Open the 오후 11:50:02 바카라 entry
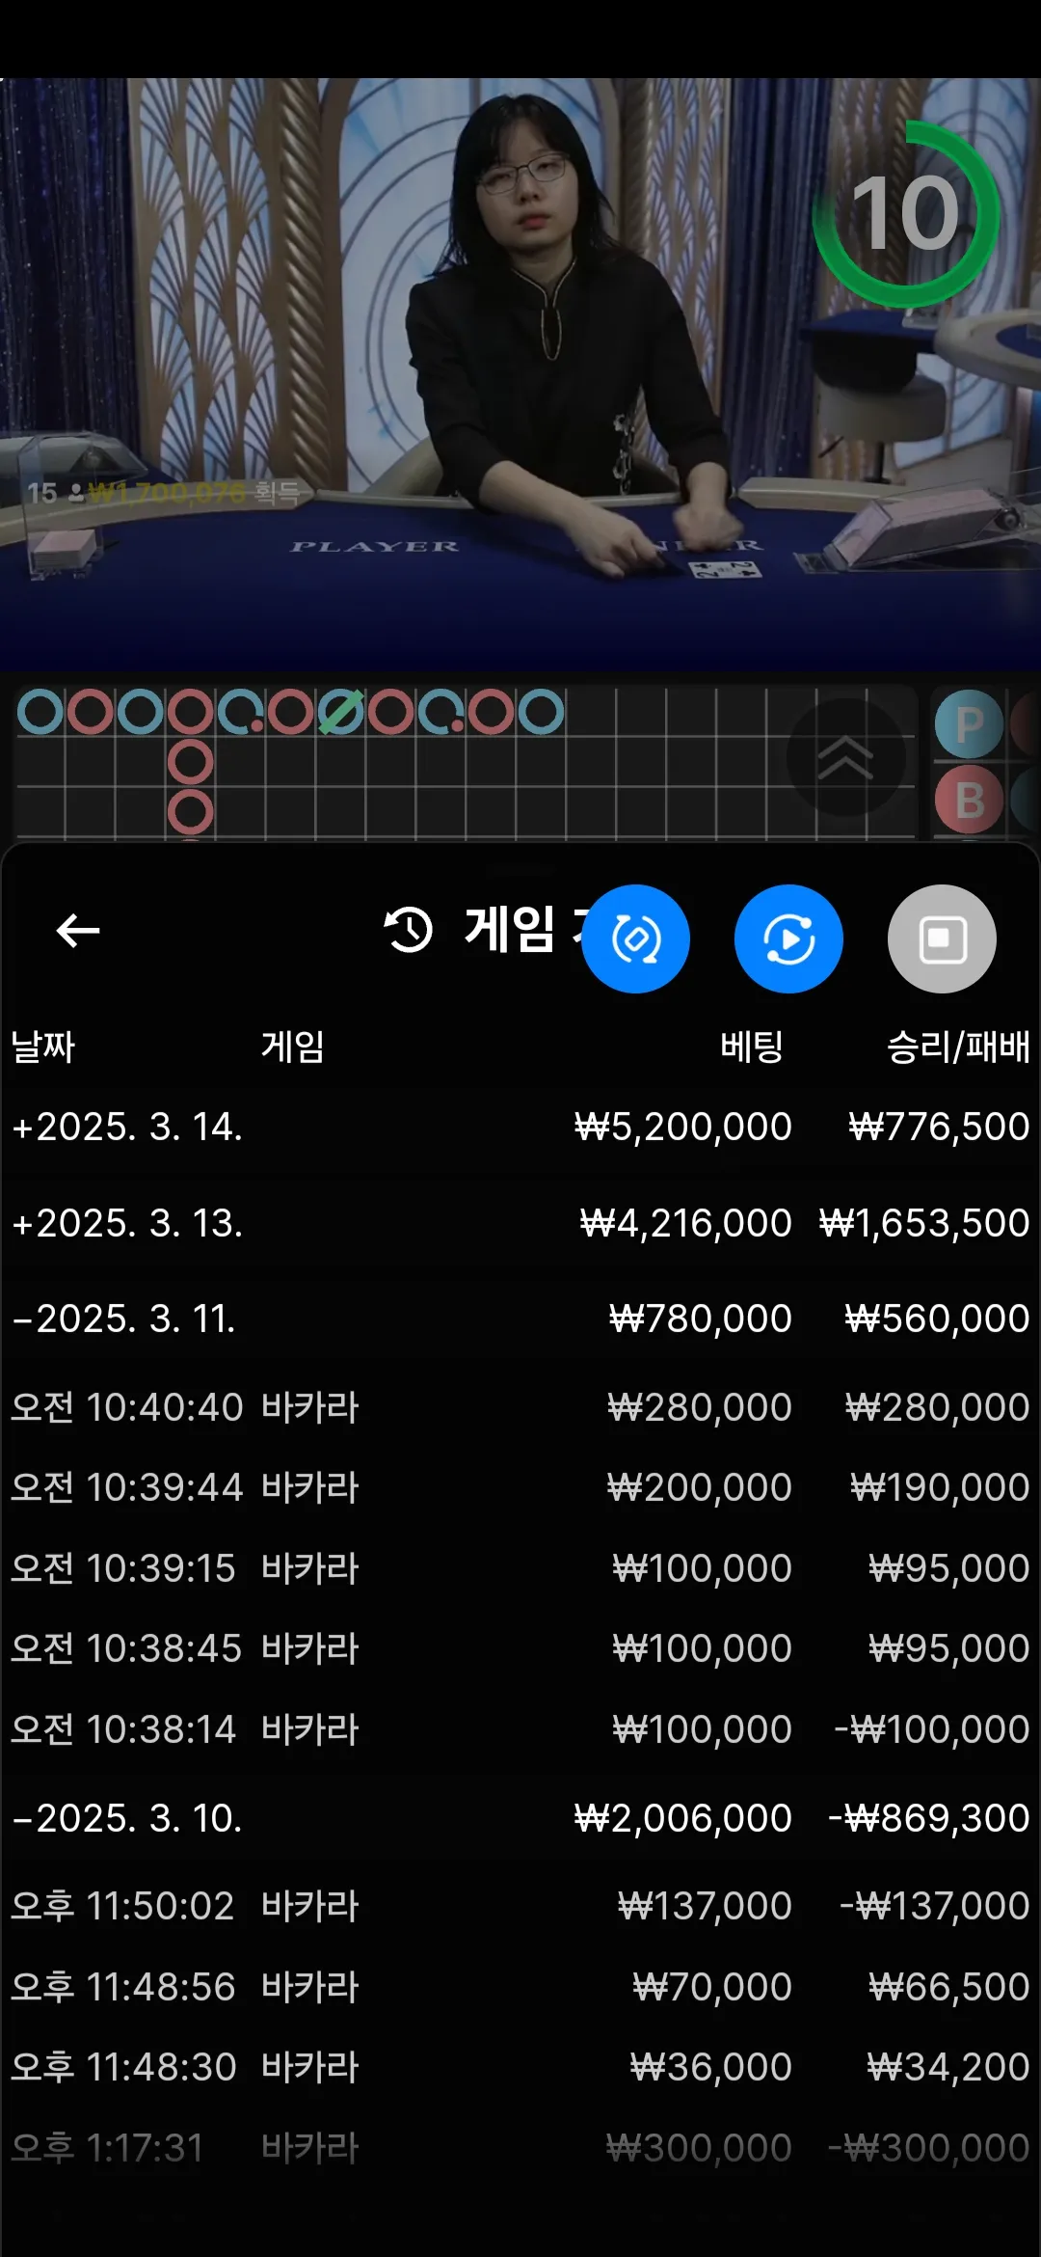The width and height of the screenshot is (1041, 2257). (x=520, y=1906)
